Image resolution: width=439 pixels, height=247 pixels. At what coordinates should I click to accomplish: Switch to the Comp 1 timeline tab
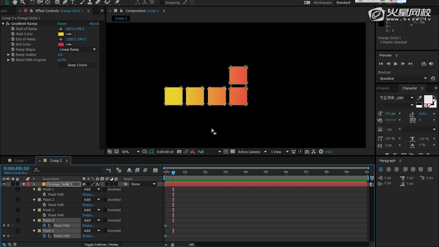click(x=20, y=160)
